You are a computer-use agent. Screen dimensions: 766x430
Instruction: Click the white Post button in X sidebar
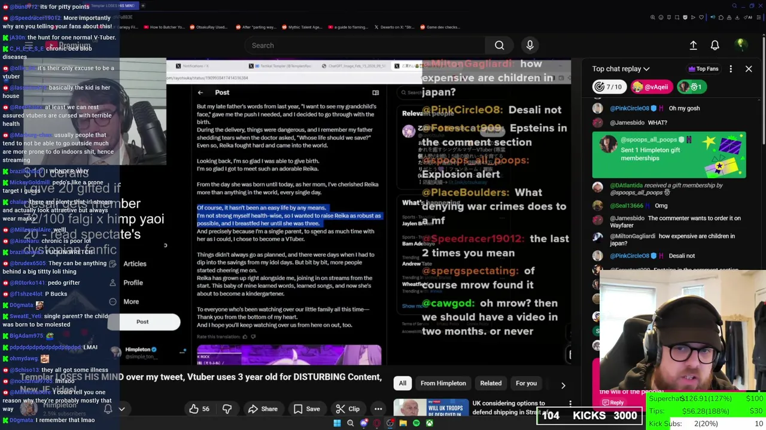144,322
